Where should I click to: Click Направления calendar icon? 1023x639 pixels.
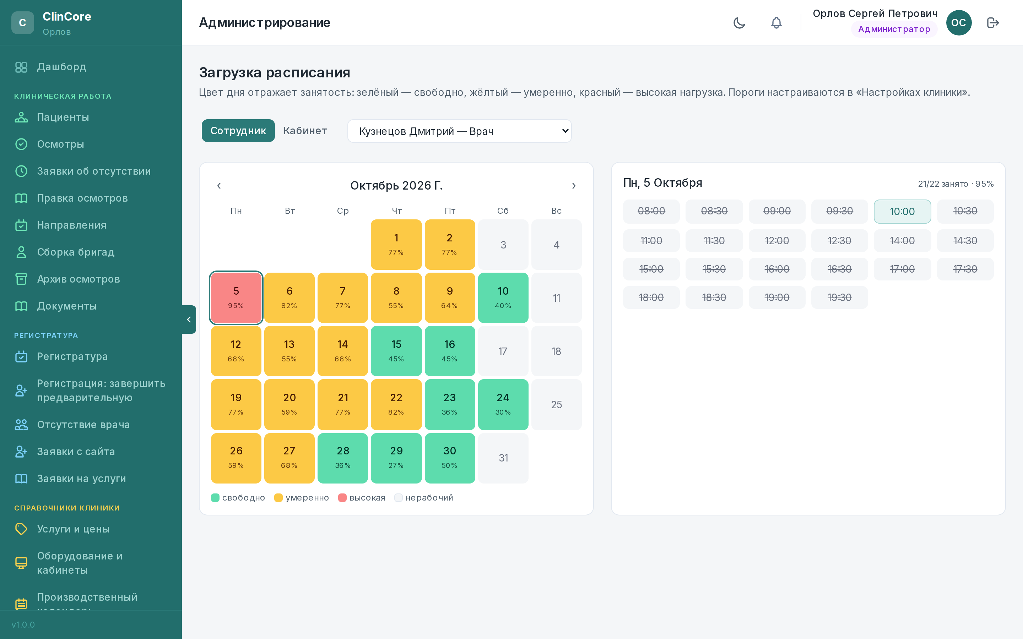pyautogui.click(x=21, y=225)
